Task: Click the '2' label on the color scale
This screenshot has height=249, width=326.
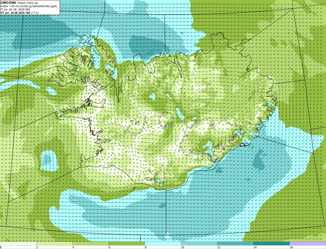Action: (x=37, y=247)
